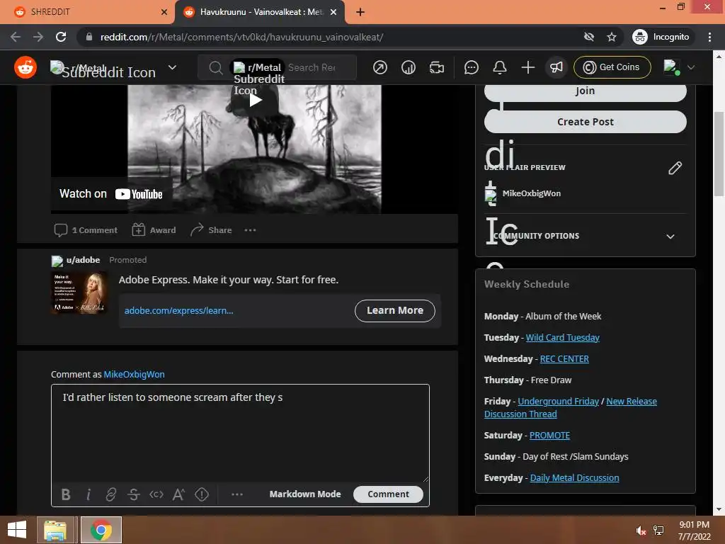The image size is (725, 544).
Task: Open the chat bubble icon
Action: [471, 67]
